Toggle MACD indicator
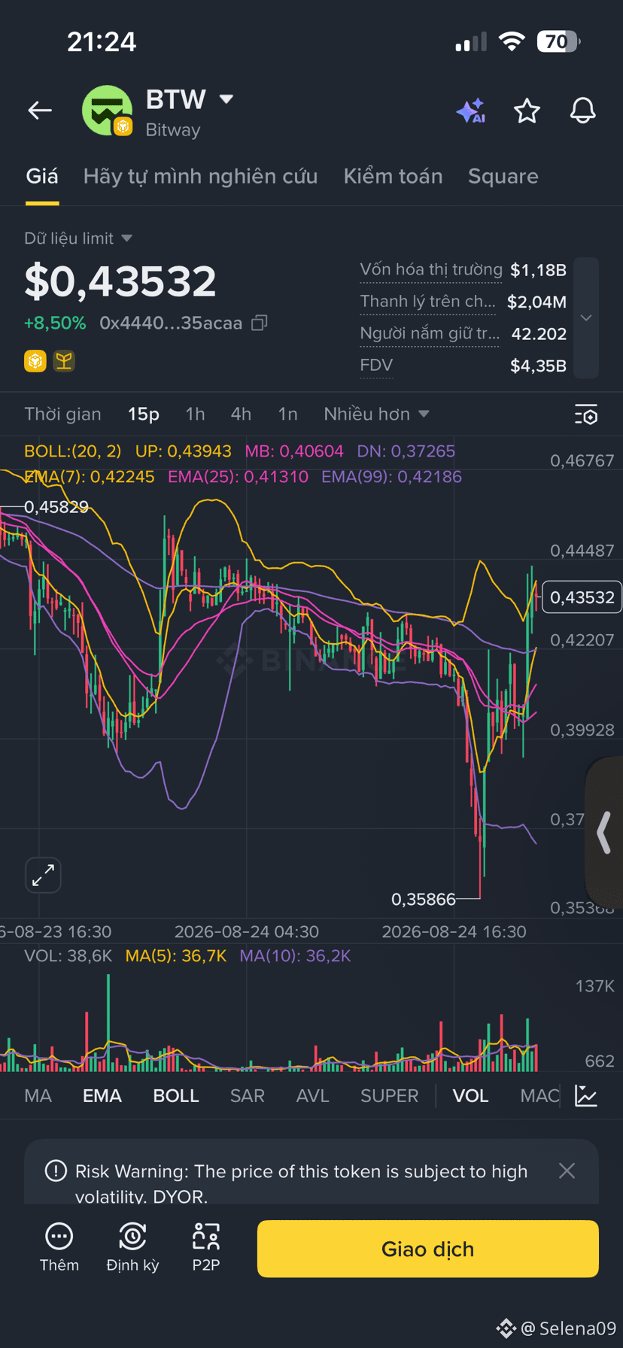623x1348 pixels. [x=539, y=1095]
